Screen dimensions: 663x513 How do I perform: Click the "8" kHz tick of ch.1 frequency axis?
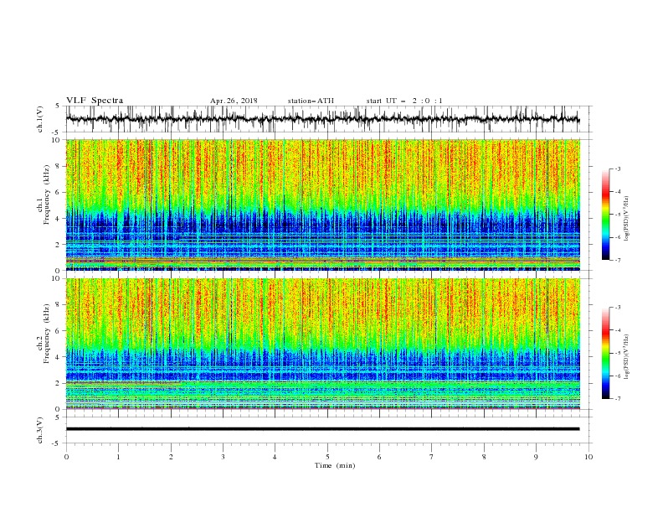(59, 166)
